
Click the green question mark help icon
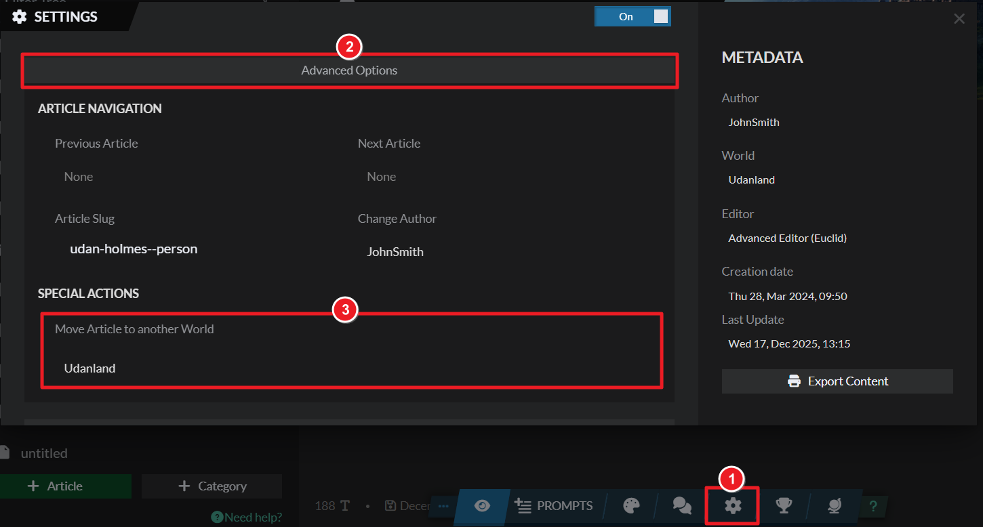coord(873,506)
